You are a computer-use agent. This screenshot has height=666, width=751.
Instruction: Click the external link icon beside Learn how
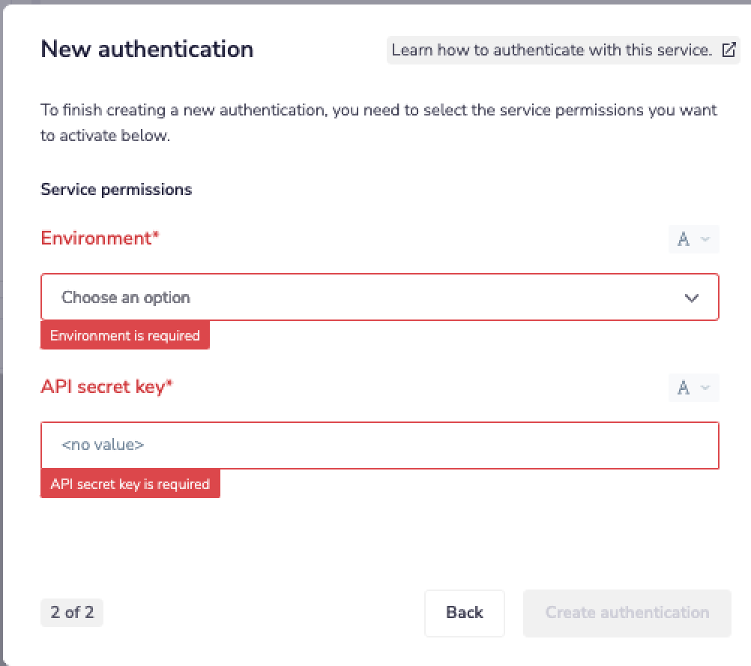pos(728,50)
